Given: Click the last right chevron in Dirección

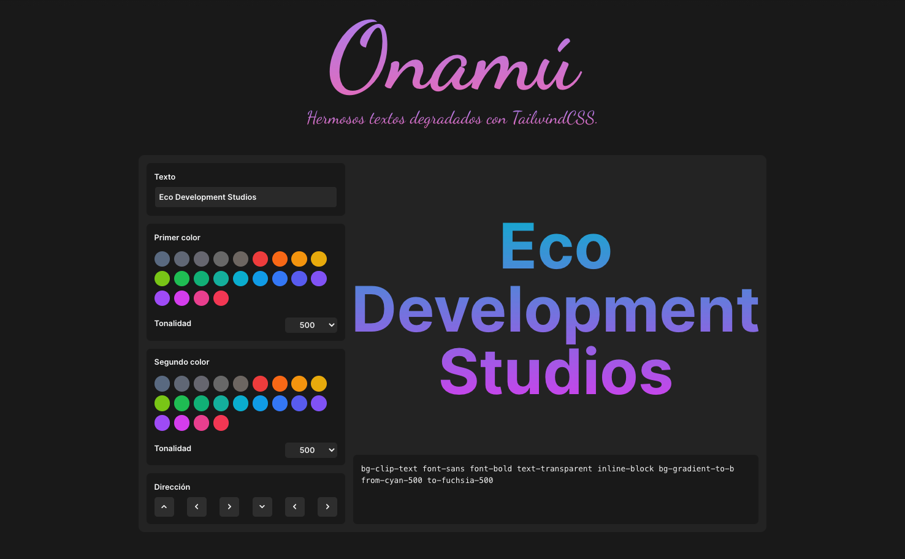Looking at the screenshot, I should coord(327,507).
